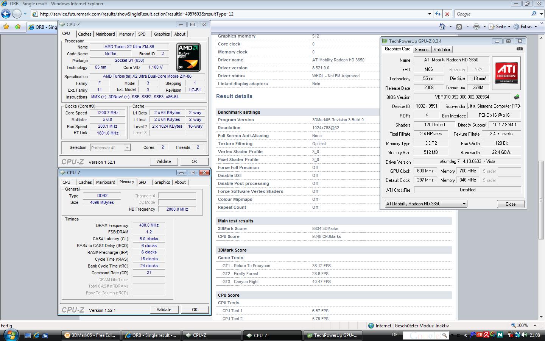
Task: Click Validate in top CPU-Z window
Action: point(163,161)
